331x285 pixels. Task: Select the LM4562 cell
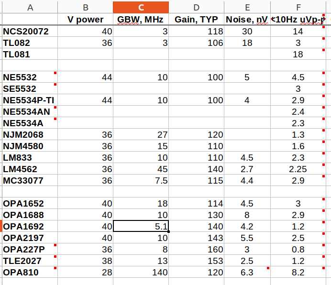30,169
